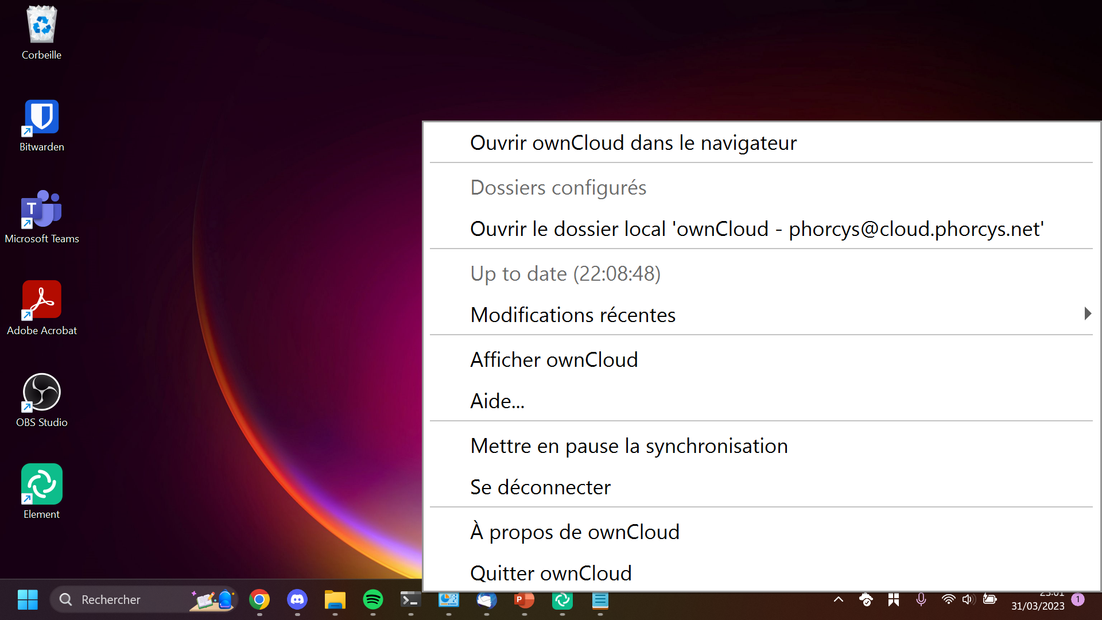1102x620 pixels.
Task: Choose Quitter ownCloud
Action: 761,573
